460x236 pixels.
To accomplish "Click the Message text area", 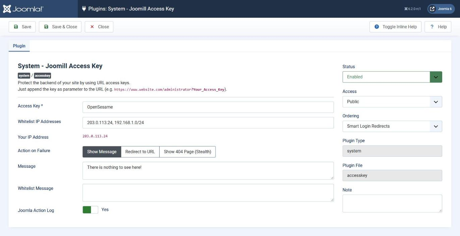I will point(208,171).
